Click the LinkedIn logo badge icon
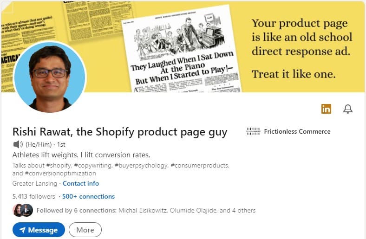366x239 pixels. (x=326, y=109)
